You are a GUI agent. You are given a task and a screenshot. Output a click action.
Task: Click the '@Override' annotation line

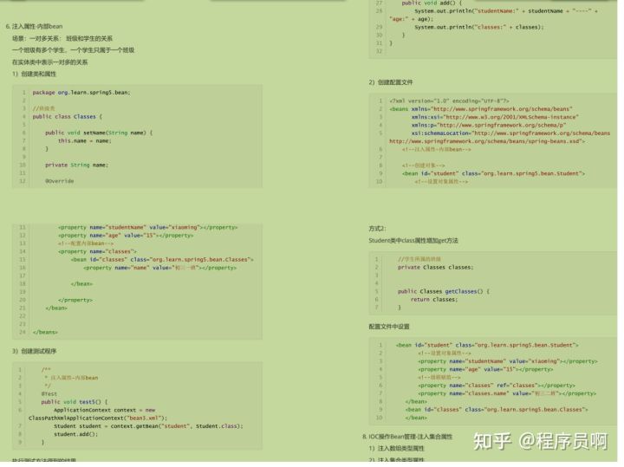point(59,181)
